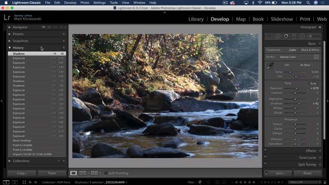
Task: Toggle filters on/off switch at filmstrip
Action: pyautogui.click(x=325, y=182)
